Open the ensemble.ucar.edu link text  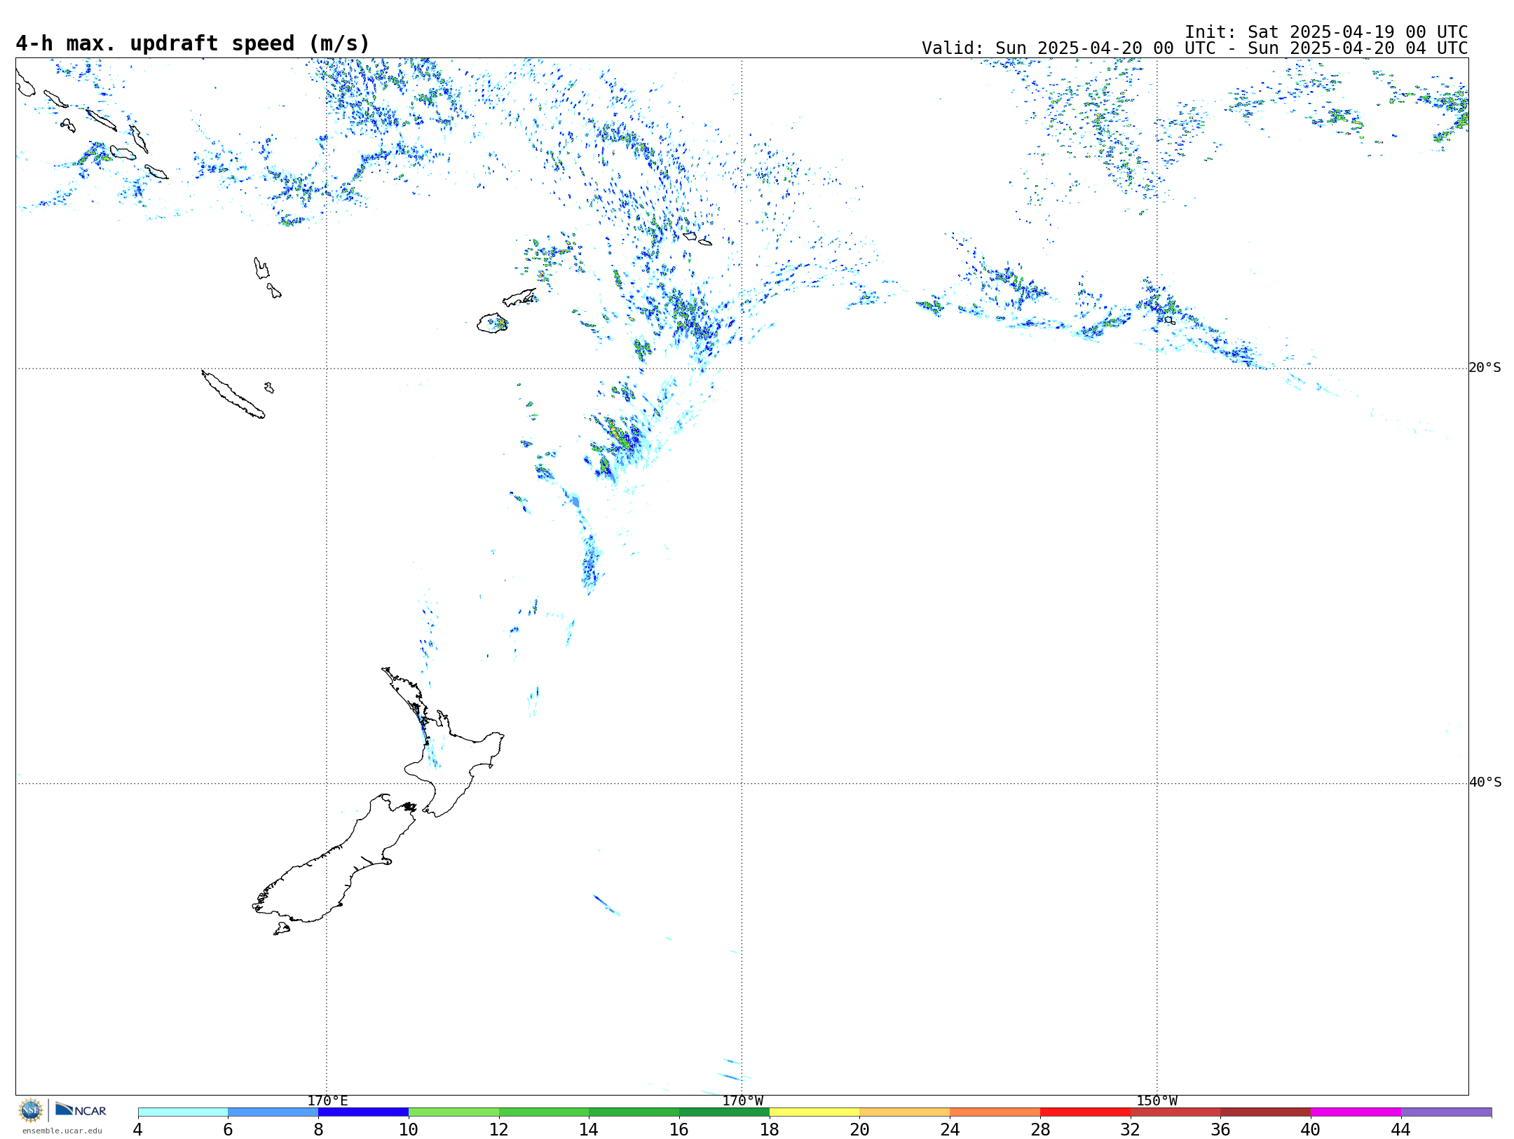(62, 1131)
